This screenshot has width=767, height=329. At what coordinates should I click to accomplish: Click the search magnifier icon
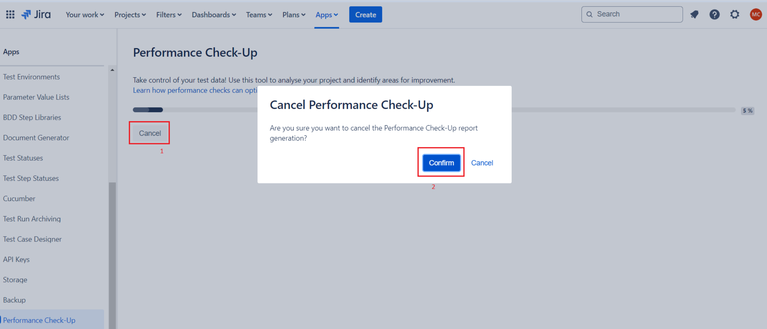click(589, 14)
